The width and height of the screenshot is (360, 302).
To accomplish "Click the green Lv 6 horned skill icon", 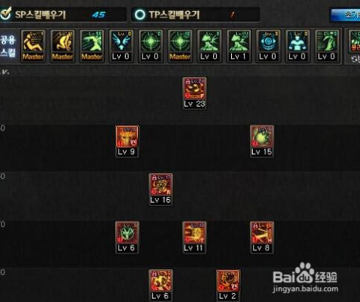I will point(127,237).
